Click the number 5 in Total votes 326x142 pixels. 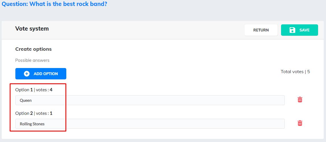point(309,72)
